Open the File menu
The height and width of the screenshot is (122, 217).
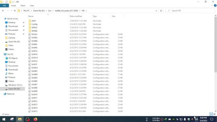pos(4,5)
